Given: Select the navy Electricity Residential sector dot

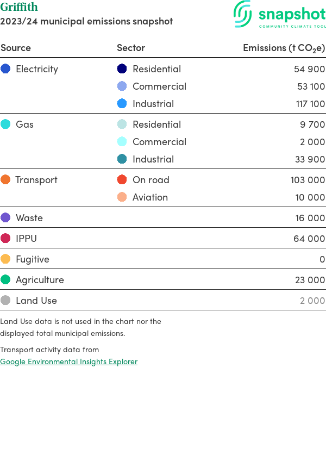Looking at the screenshot, I should (x=122, y=69).
